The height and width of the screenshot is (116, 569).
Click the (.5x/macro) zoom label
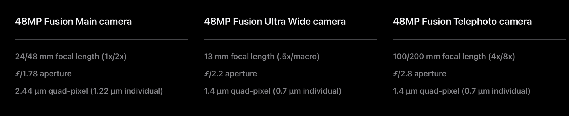tap(298, 57)
